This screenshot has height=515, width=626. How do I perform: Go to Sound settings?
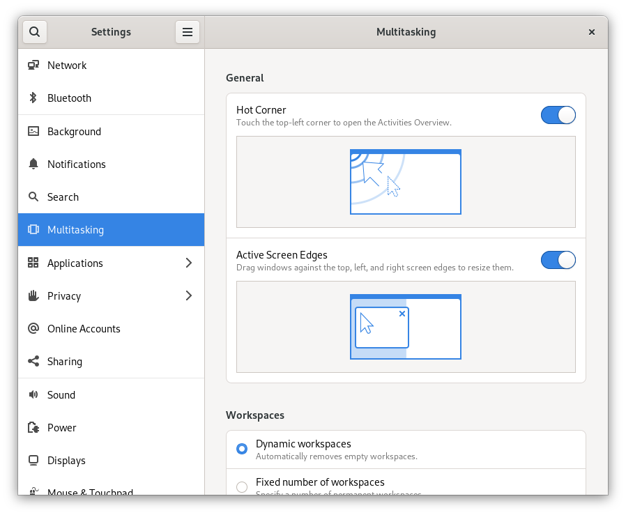[x=111, y=395]
